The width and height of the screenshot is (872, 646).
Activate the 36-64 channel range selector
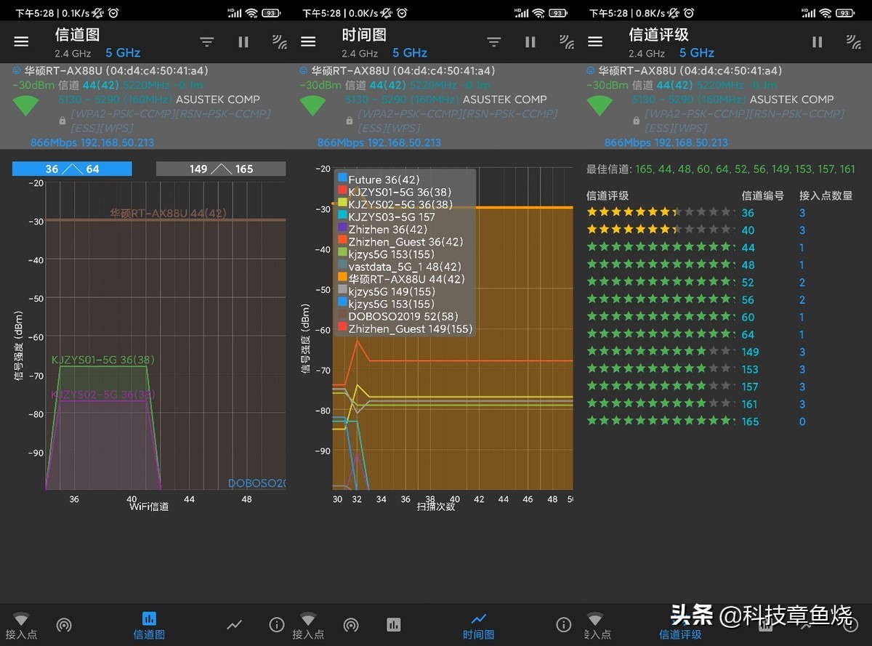coord(71,168)
